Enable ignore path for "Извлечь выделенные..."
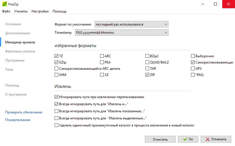 pos(56,118)
